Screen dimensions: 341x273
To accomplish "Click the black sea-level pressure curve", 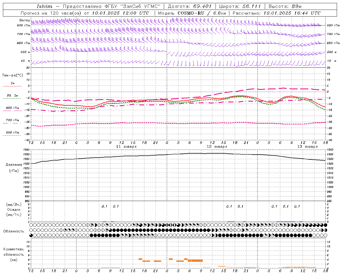I will coord(178,154).
